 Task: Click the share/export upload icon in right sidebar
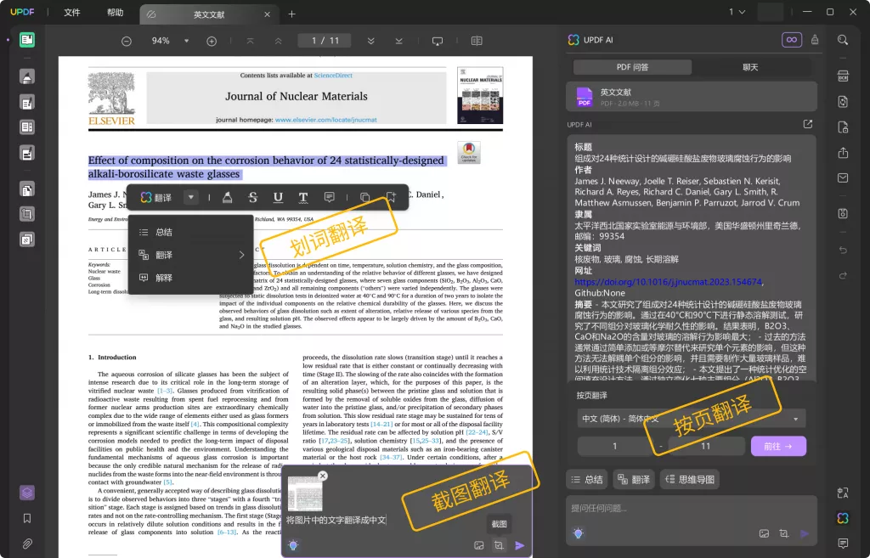point(843,153)
